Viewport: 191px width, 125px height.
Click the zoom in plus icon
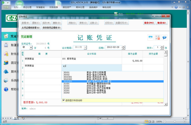coord(185,122)
